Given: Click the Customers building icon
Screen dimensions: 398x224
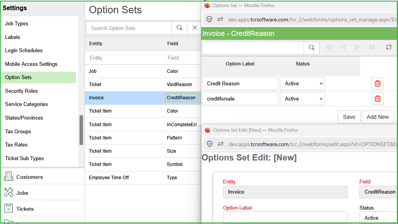Looking at the screenshot, I should [8, 176].
